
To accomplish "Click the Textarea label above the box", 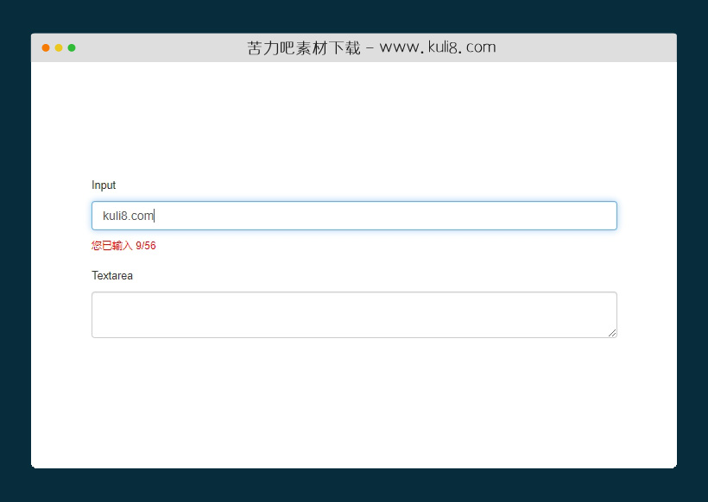I will click(113, 275).
